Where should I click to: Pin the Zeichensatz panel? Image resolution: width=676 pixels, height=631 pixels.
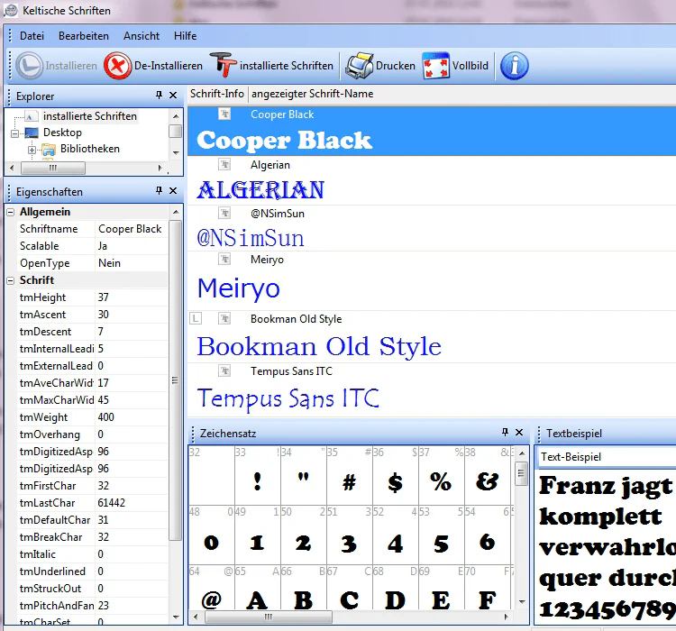[x=506, y=432]
